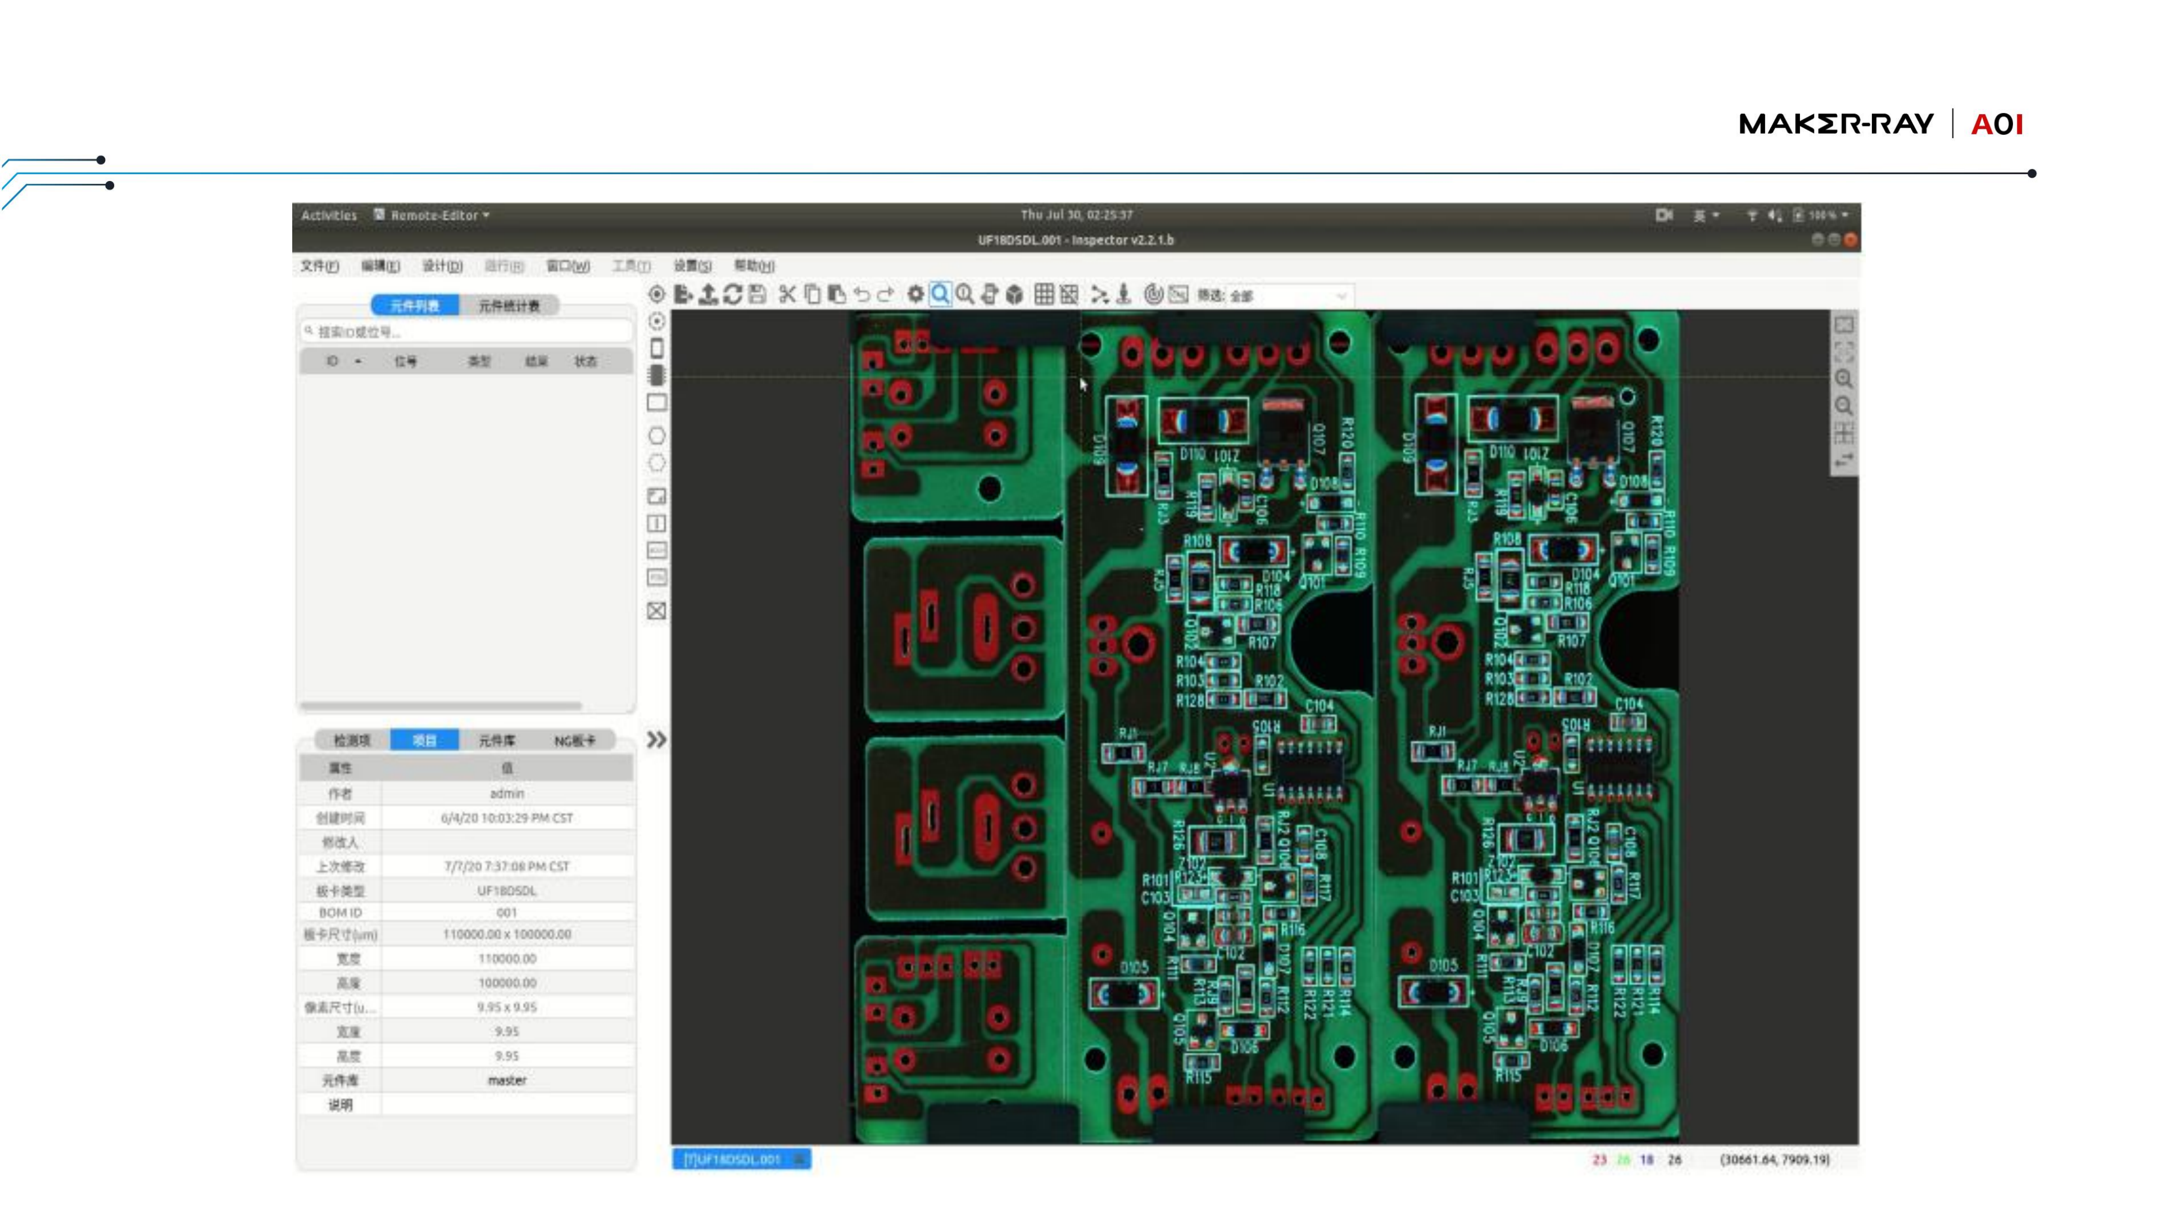Expand the panel with the double-chevron arrow
The width and height of the screenshot is (2158, 1214).
click(x=657, y=739)
